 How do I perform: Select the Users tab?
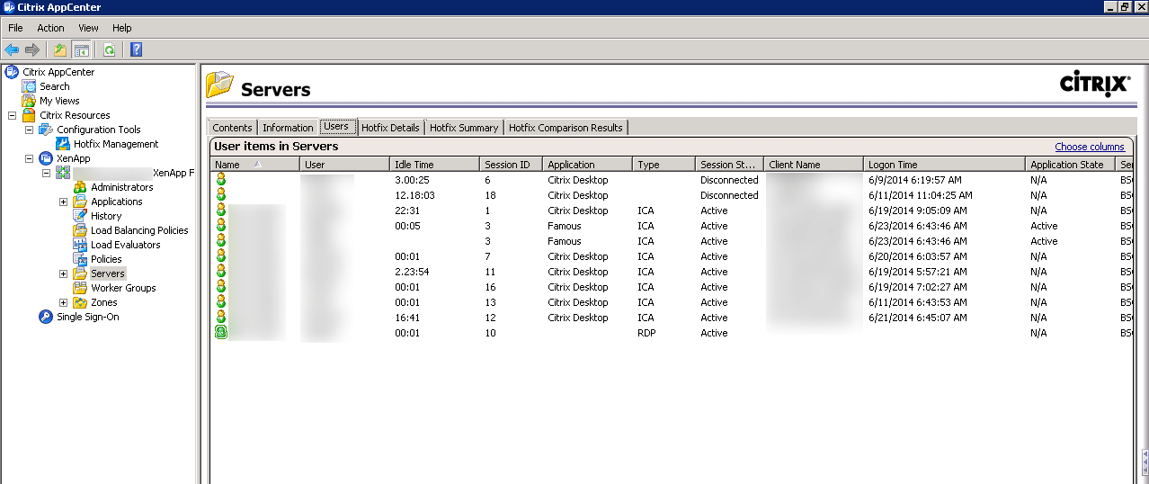point(336,127)
